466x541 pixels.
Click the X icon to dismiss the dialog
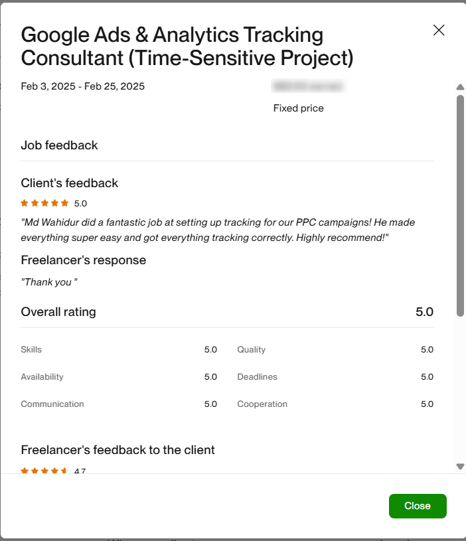click(439, 30)
